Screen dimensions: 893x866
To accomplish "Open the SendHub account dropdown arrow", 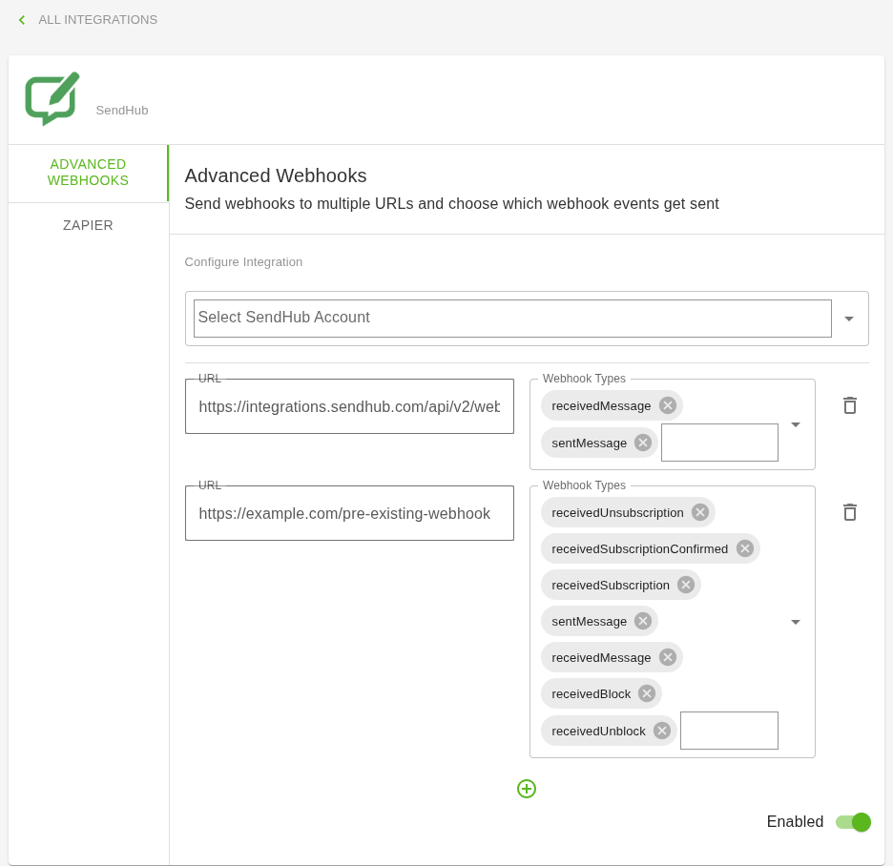I will [848, 319].
